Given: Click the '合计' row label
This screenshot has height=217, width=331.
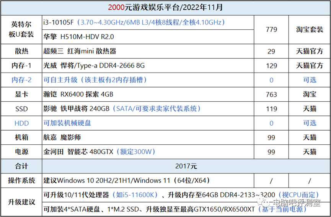Looking at the screenshot, I should [21, 166].
